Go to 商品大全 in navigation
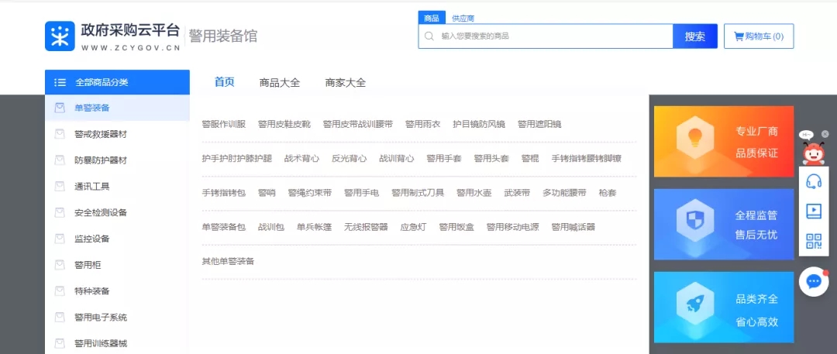Image resolution: width=837 pixels, height=354 pixels. pos(279,83)
